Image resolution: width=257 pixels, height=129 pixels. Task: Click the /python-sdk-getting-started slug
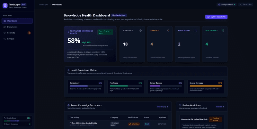tap(82, 125)
